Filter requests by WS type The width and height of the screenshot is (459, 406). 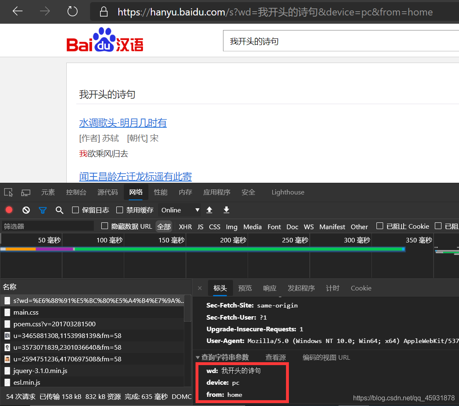[x=309, y=227]
